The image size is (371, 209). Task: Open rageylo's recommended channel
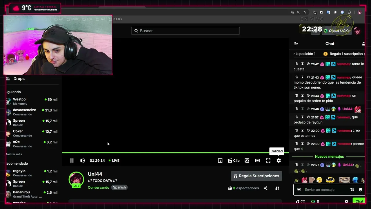32,173
